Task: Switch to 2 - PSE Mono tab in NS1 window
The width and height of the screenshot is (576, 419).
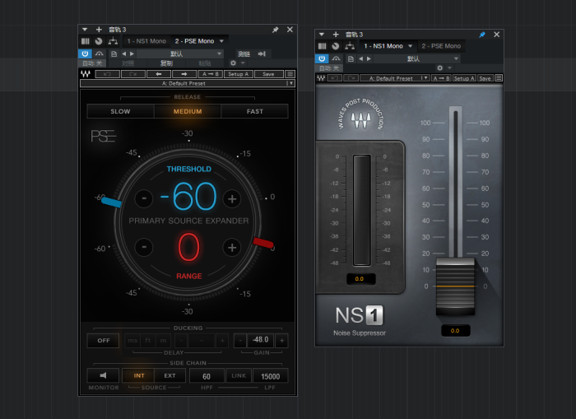Action: (441, 46)
